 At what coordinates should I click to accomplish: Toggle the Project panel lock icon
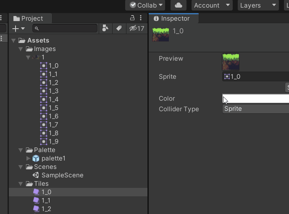click(132, 18)
